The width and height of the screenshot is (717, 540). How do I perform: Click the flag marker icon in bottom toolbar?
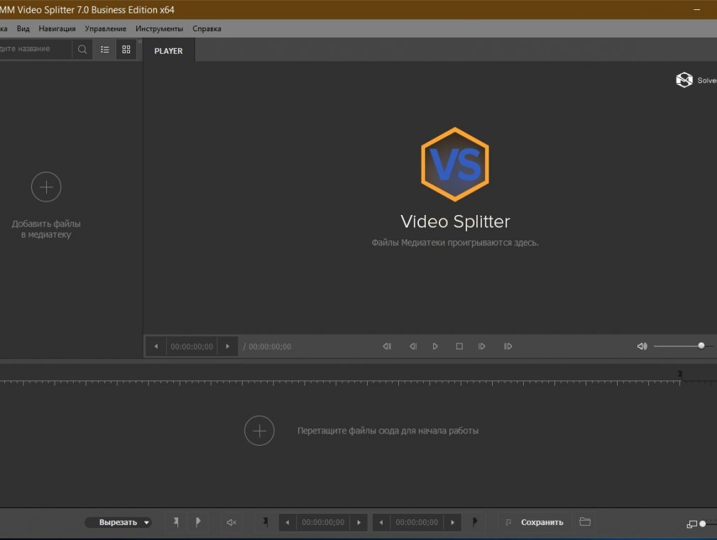point(198,522)
